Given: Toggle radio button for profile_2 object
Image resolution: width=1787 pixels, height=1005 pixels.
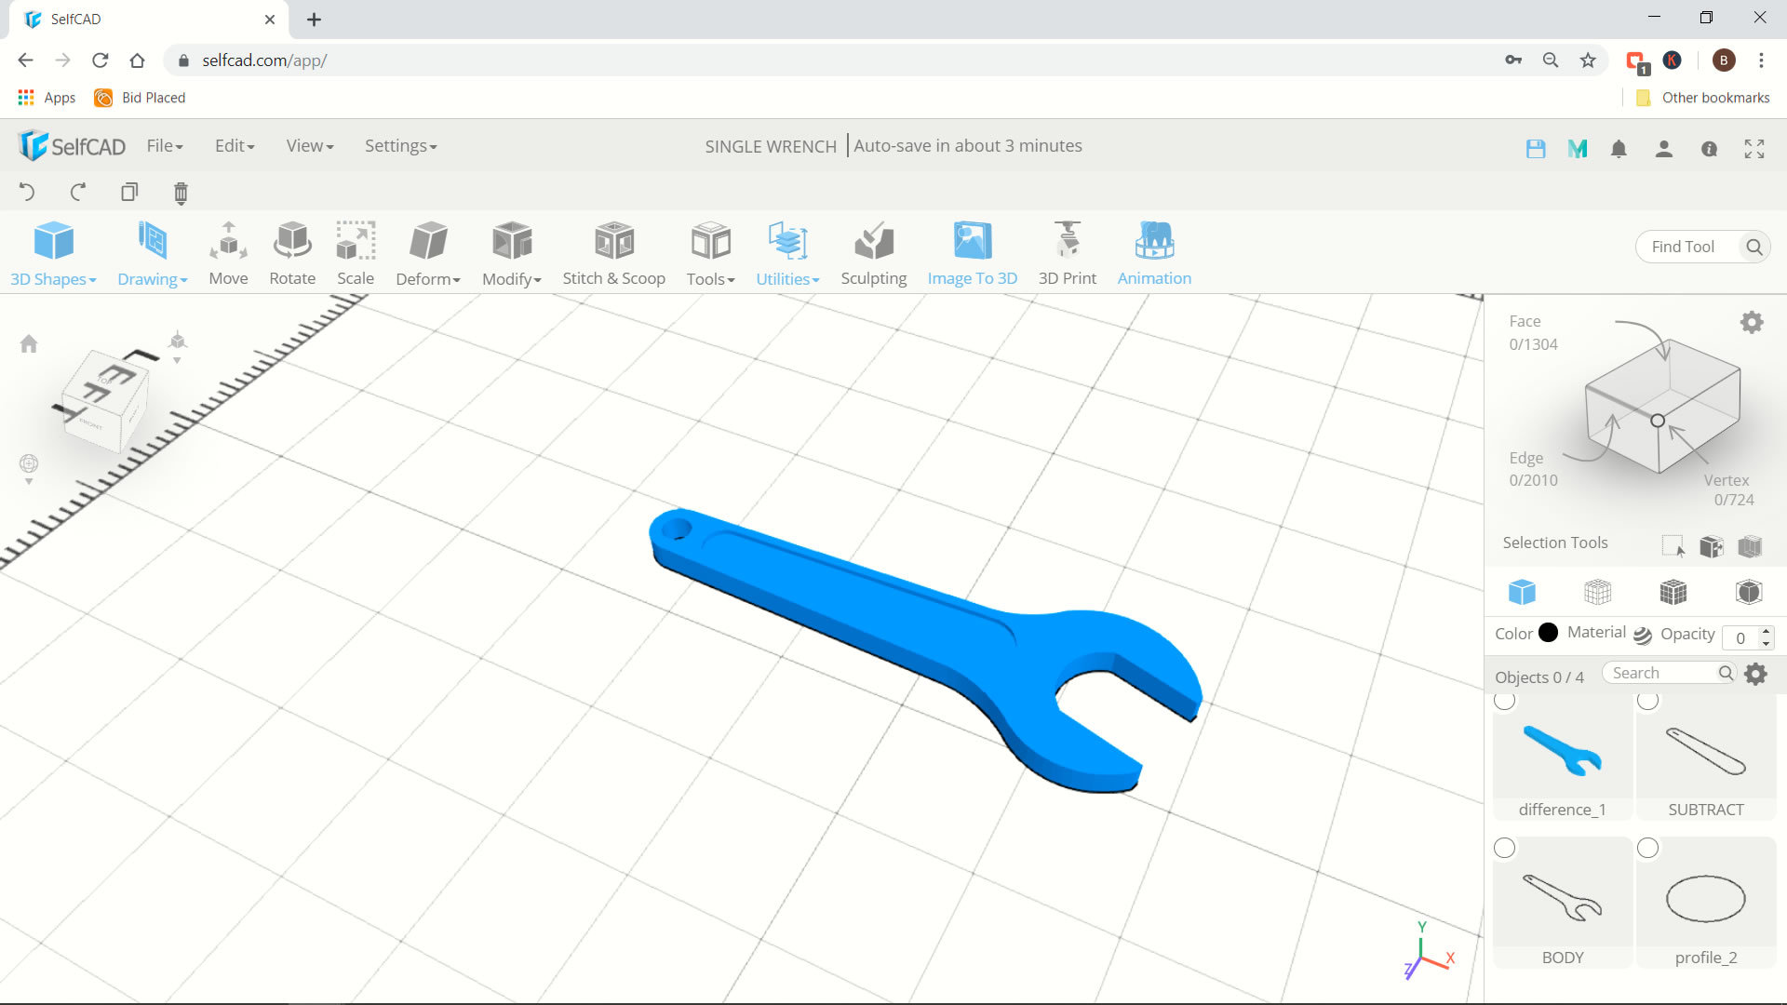Looking at the screenshot, I should [1648, 848].
